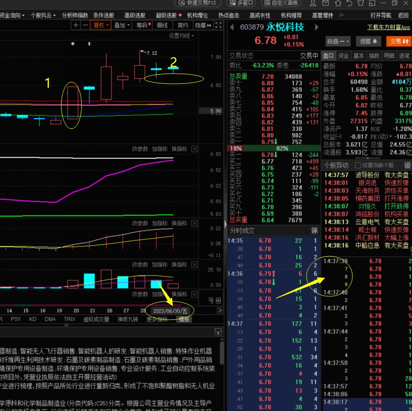412x411 pixels.
Task: Switch to the 基本 tab
Action: click(358, 56)
